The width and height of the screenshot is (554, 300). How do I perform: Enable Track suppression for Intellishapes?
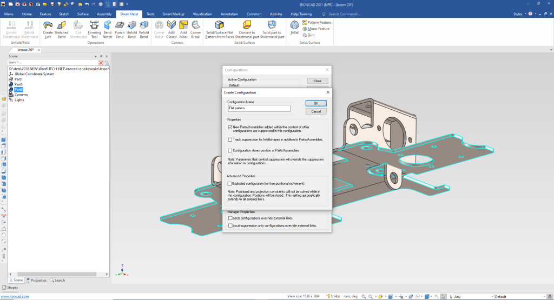(x=230, y=139)
